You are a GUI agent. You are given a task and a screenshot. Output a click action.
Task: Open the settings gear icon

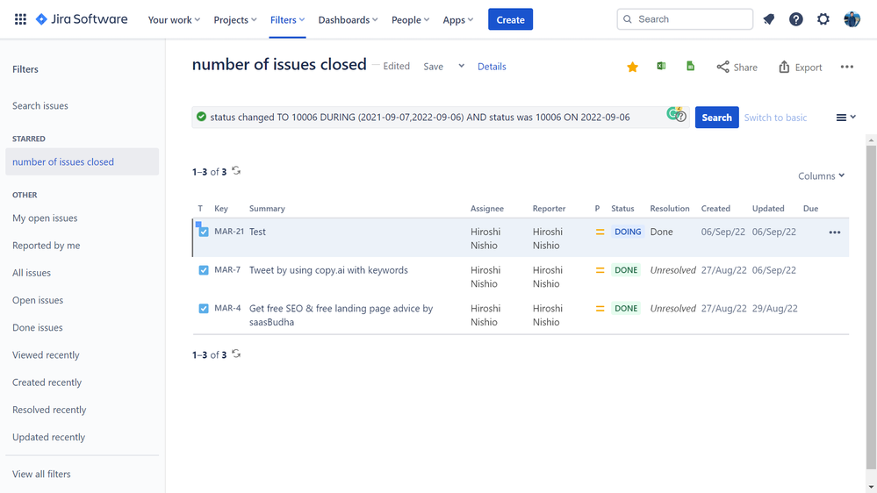pyautogui.click(x=823, y=19)
